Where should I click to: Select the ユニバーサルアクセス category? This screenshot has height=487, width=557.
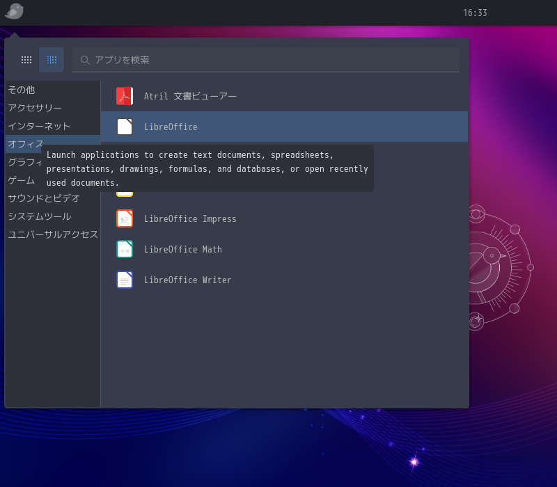click(x=53, y=234)
